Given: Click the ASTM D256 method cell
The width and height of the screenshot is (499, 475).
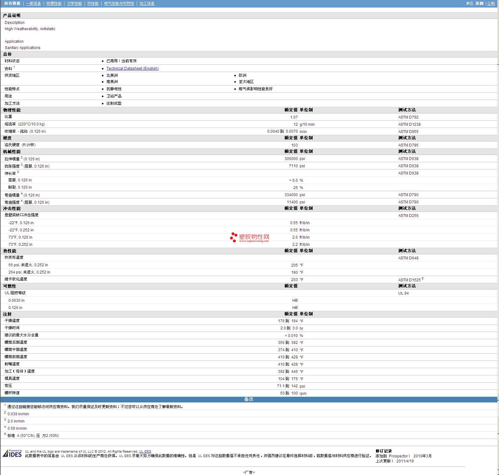Looking at the screenshot, I should (x=408, y=216).
